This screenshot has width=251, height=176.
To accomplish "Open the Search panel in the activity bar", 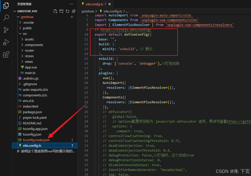I will pos(6,18).
